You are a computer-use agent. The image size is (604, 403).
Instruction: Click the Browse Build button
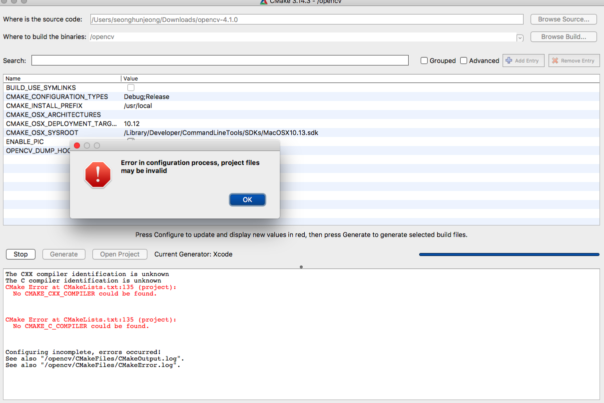(x=564, y=36)
